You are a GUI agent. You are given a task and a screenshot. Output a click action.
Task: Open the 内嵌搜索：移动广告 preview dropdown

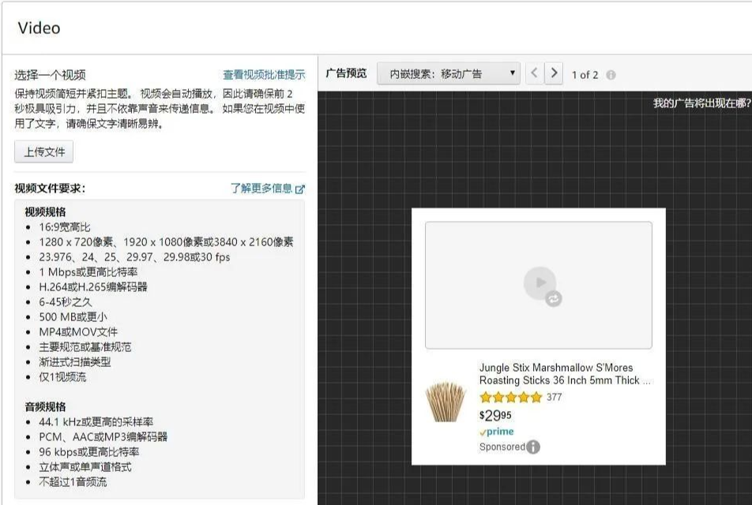pos(449,74)
